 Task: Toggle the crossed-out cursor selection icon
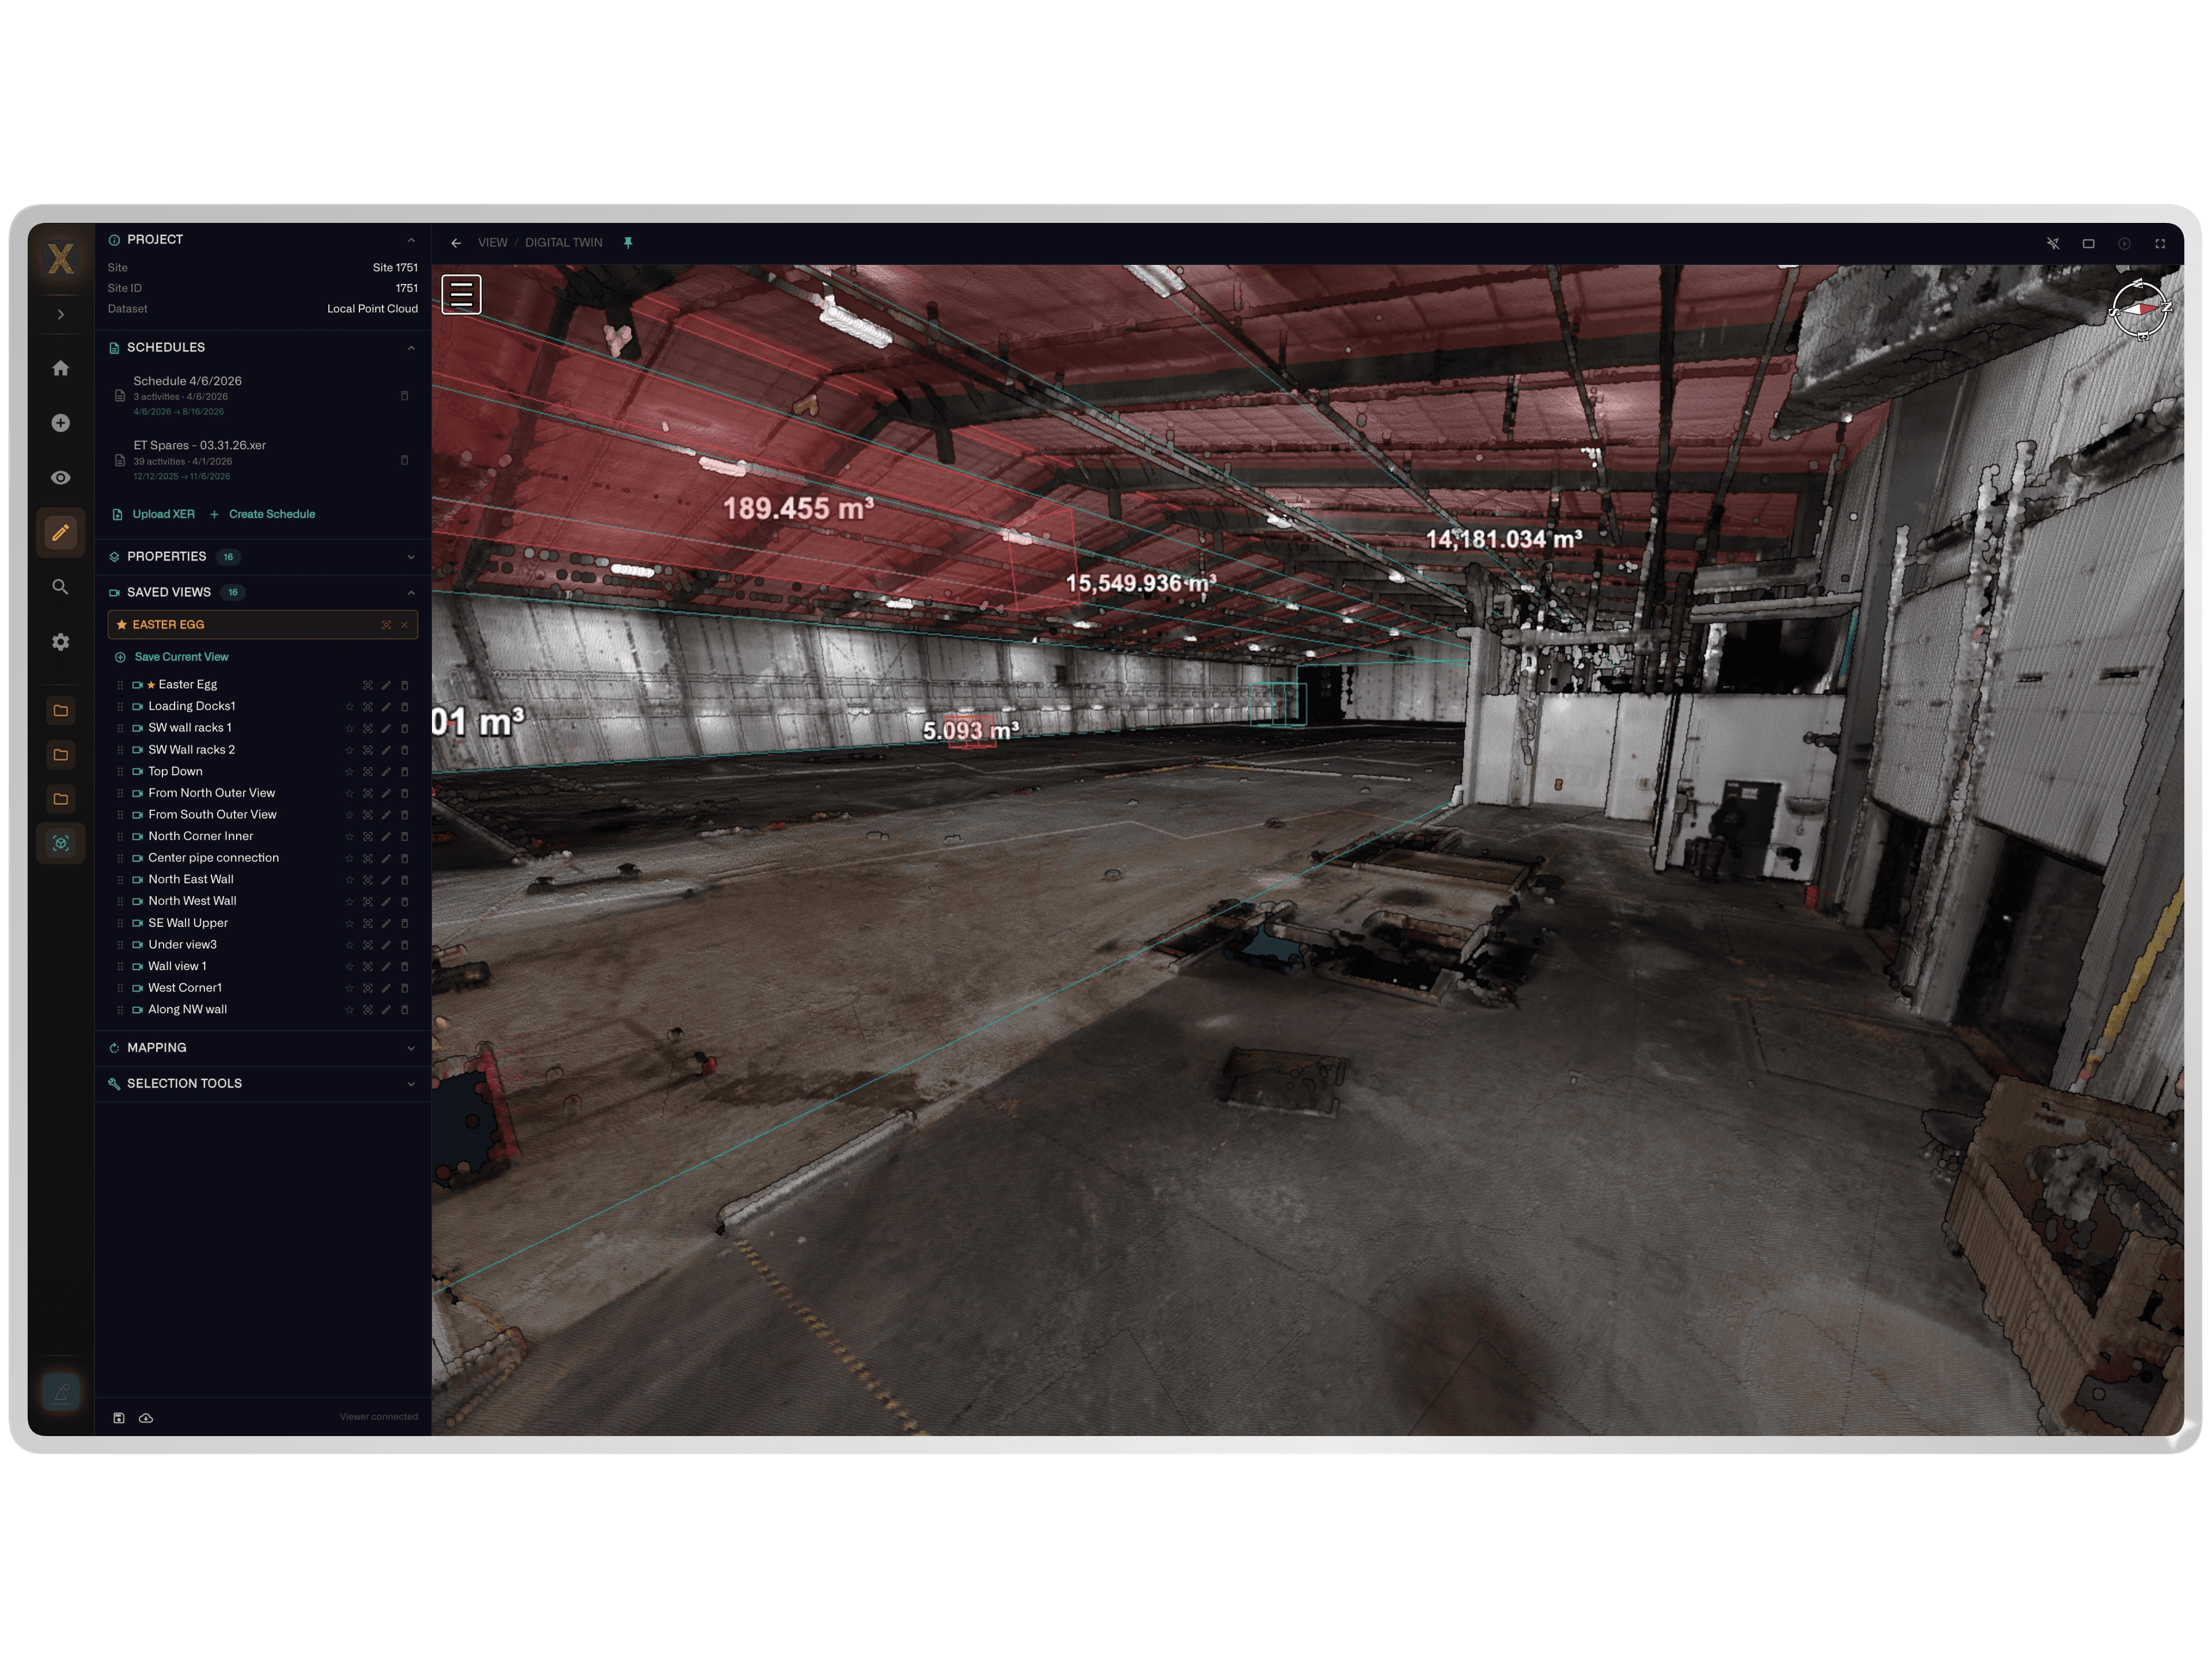click(2053, 243)
